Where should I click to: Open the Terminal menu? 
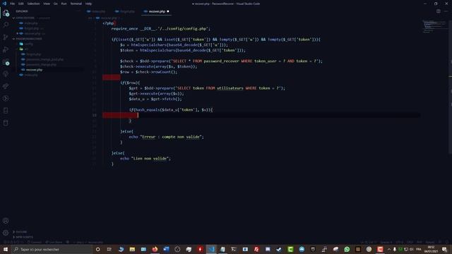point(76,4)
